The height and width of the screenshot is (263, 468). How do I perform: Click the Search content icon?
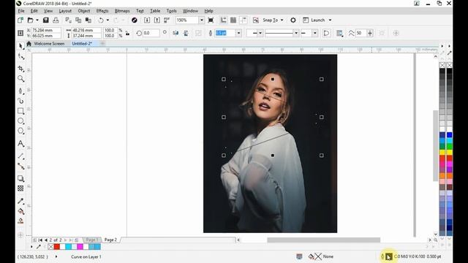click(135, 20)
